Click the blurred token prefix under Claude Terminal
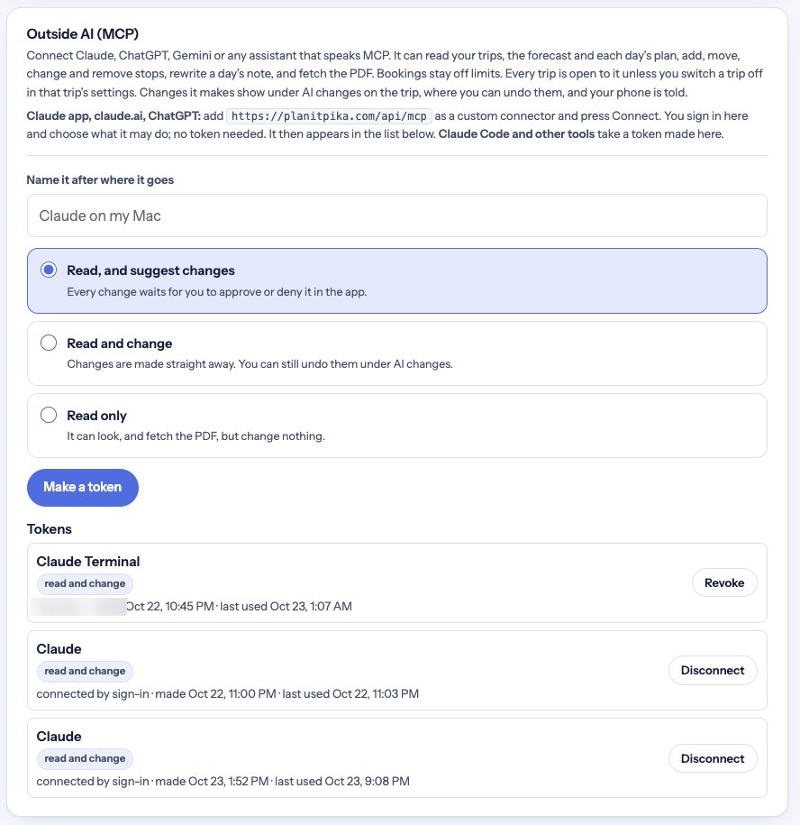The image size is (800, 825). pos(79,606)
